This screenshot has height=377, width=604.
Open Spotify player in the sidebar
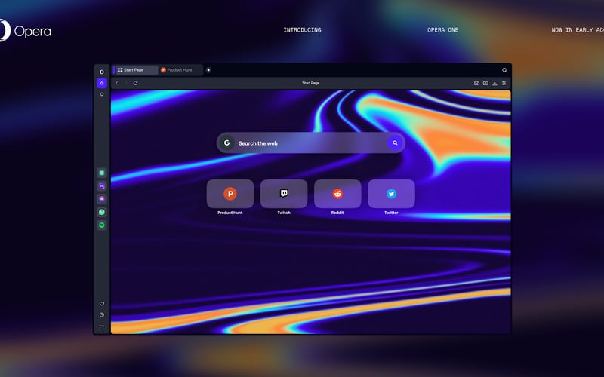(x=102, y=225)
